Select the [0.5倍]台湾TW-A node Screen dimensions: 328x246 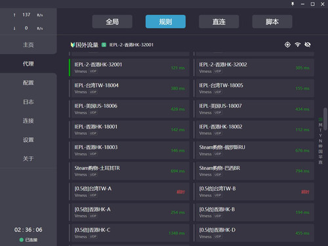(x=129, y=192)
